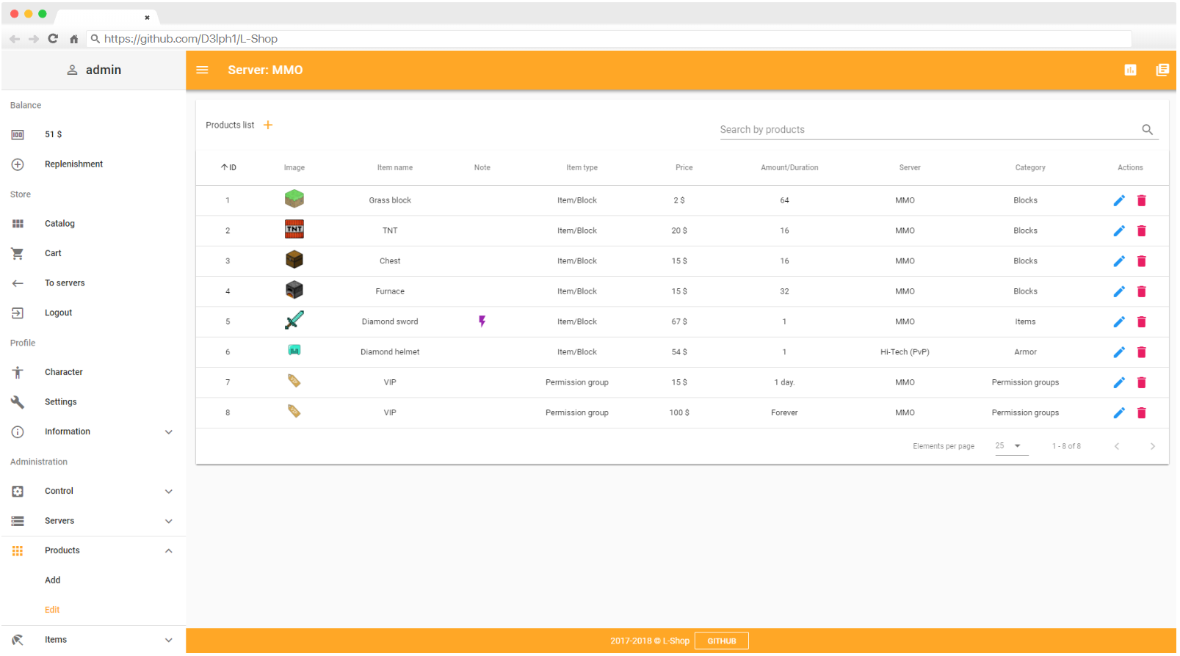The width and height of the screenshot is (1180, 656).
Task: Go to the previous table page
Action: point(1116,447)
